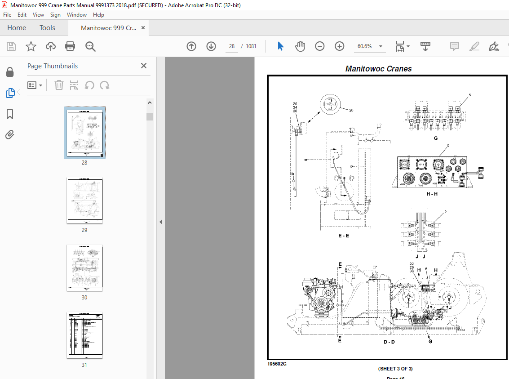Add bookmark with the star icon
509x379 pixels.
(31, 46)
